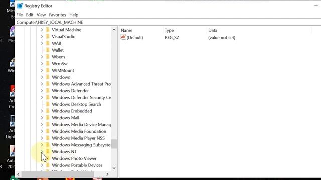Viewport: 321px width, 180px height.
Task: Open the Favorites menu
Action: click(x=57, y=15)
